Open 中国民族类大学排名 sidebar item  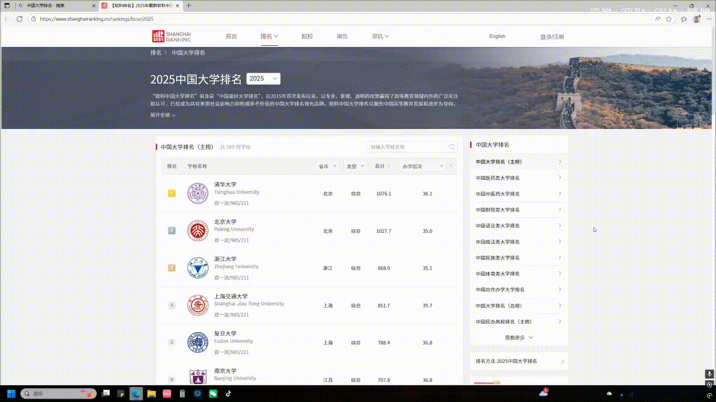pyautogui.click(x=519, y=258)
